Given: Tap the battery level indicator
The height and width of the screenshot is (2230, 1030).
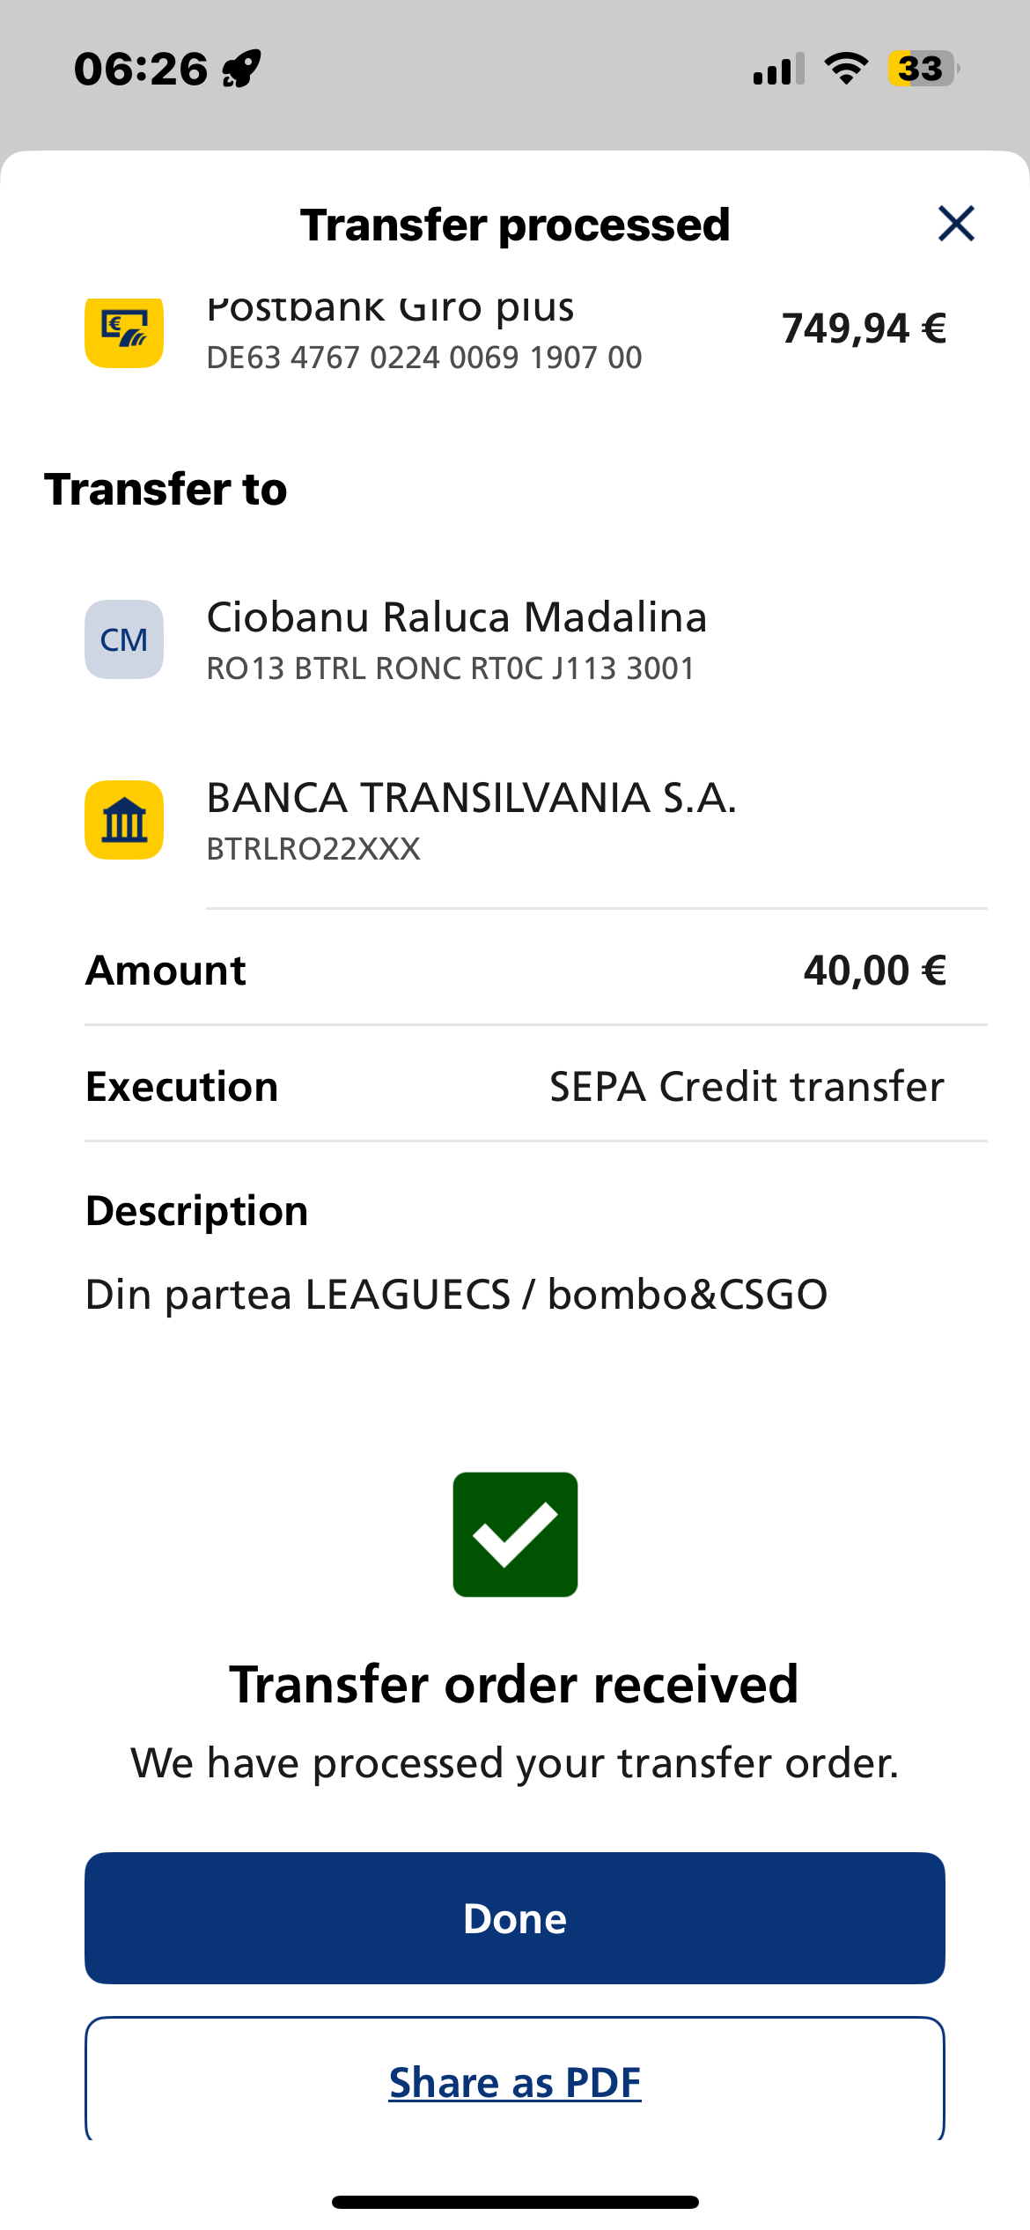Looking at the screenshot, I should 923,69.
